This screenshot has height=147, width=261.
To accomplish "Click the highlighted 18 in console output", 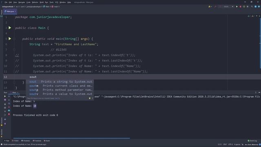I will point(35,106).
